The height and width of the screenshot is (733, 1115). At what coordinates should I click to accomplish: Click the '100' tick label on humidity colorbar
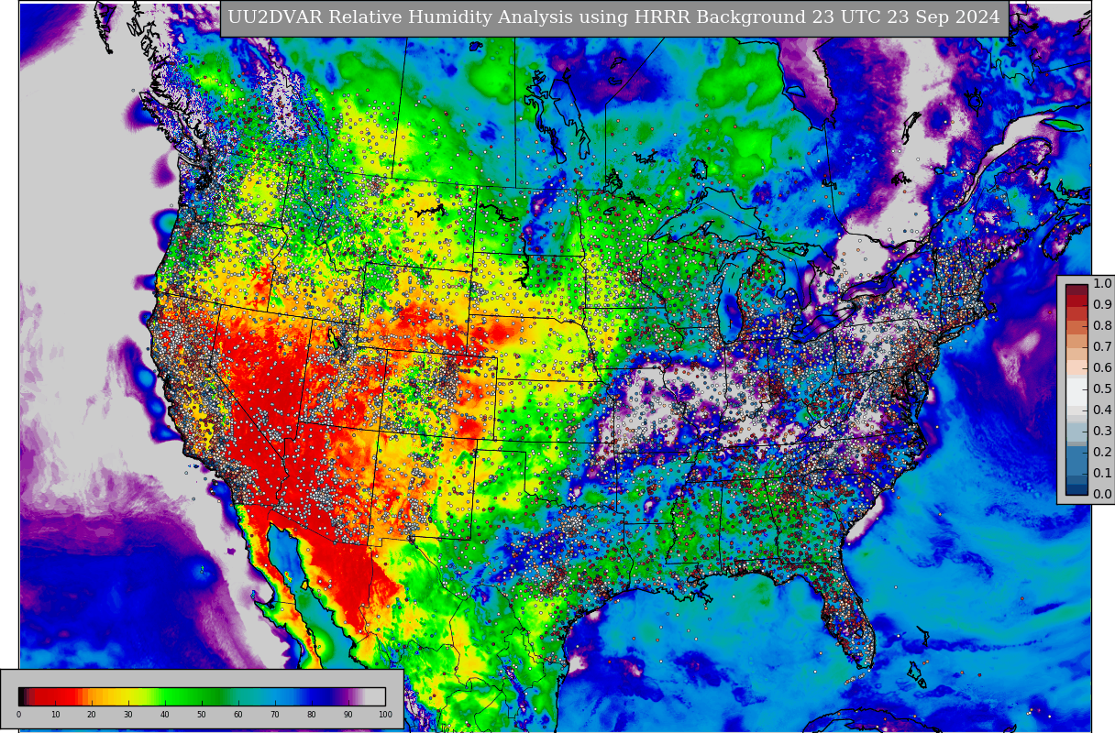pos(385,715)
